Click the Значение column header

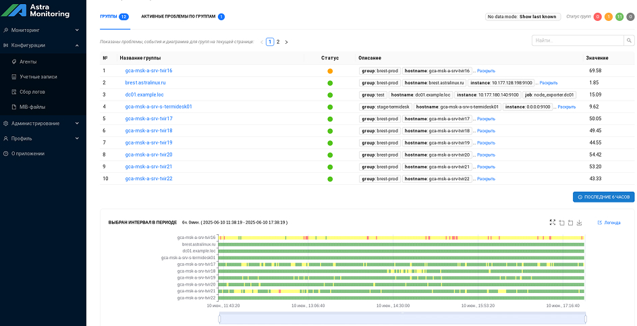(597, 58)
